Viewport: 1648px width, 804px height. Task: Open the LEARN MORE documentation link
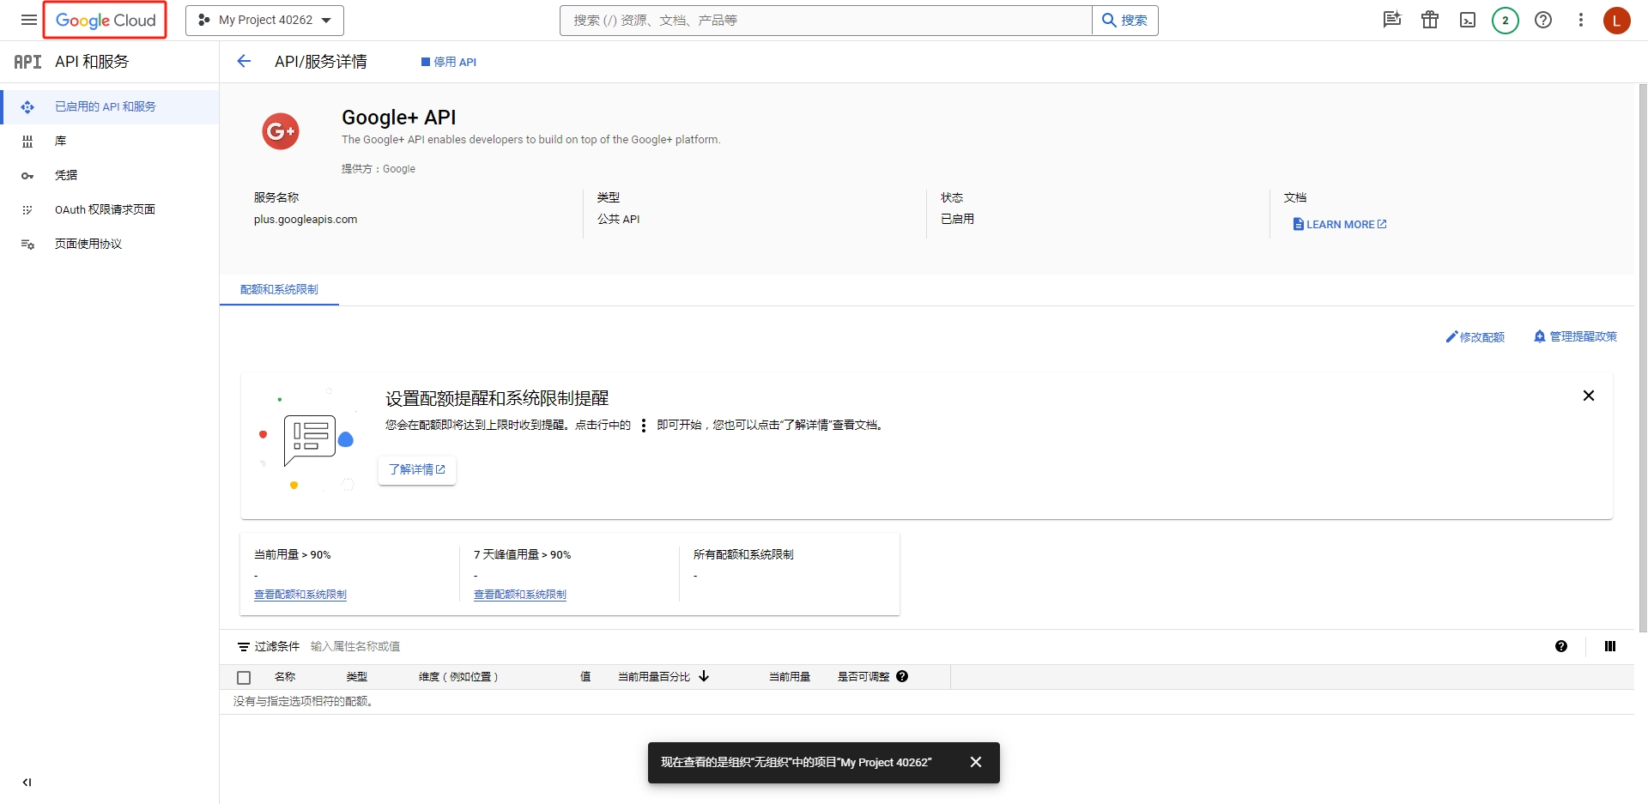pyautogui.click(x=1340, y=224)
